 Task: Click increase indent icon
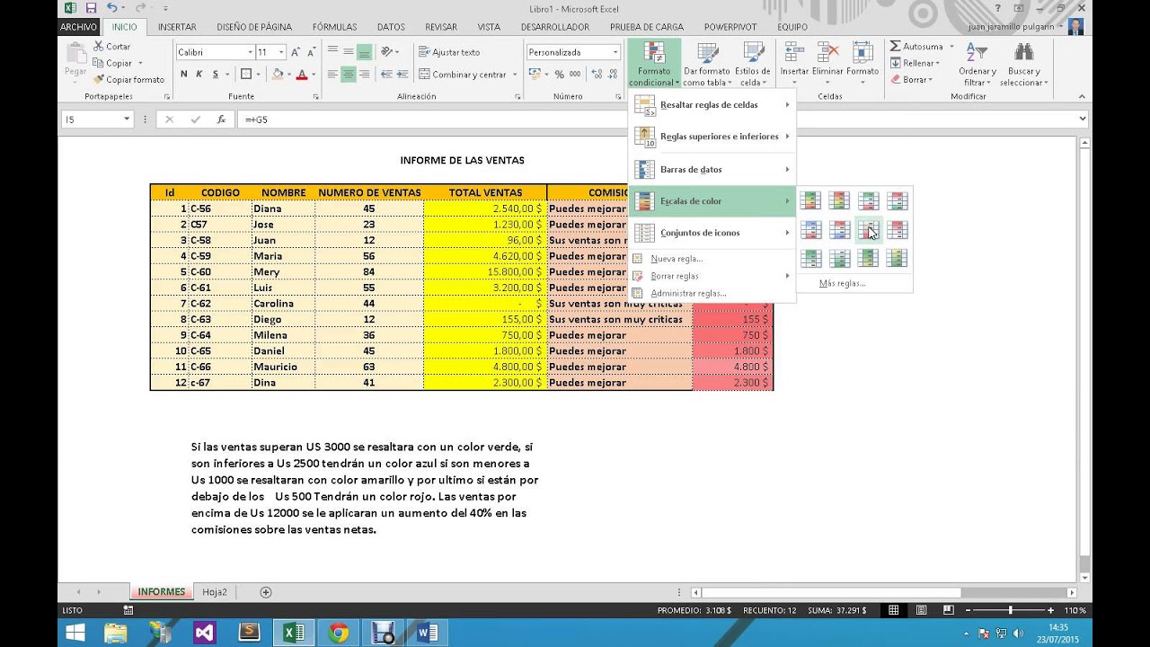403,75
